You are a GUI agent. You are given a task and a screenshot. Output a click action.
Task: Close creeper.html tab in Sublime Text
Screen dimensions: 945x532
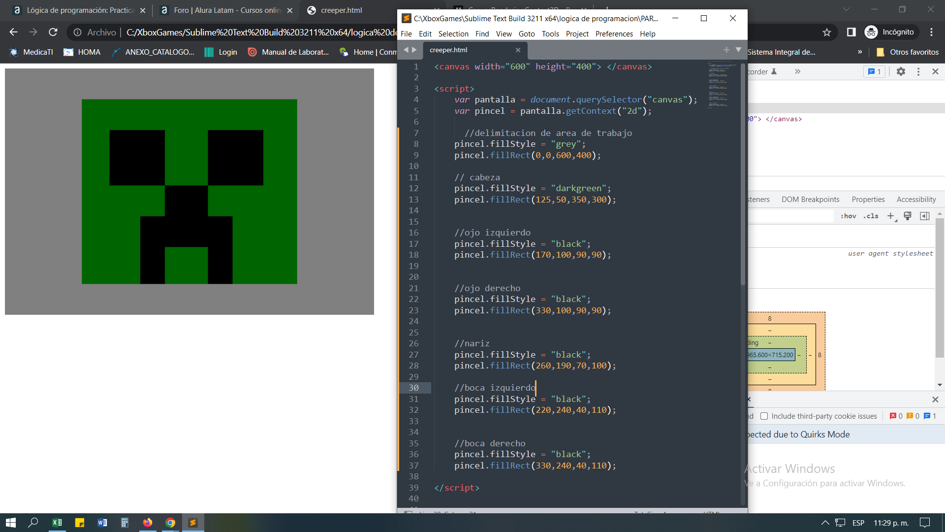518,50
